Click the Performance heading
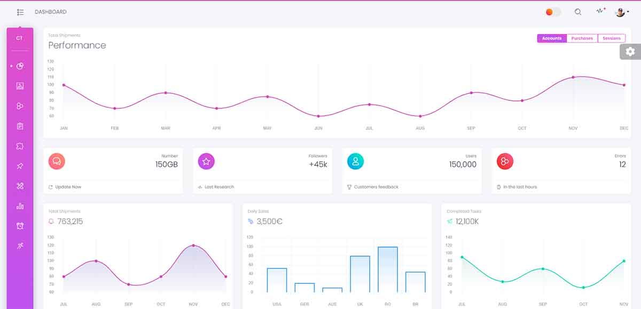Screen dimensions: 641x309 click(77, 45)
